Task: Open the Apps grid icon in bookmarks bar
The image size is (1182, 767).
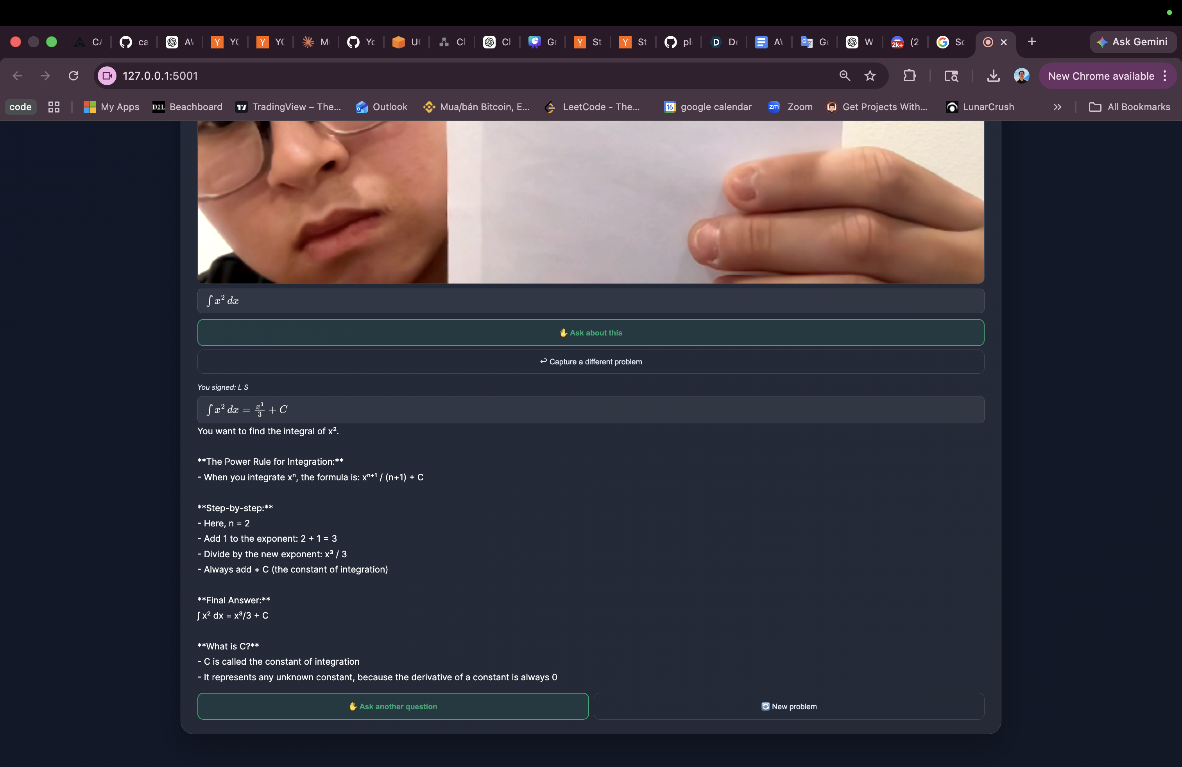Action: click(54, 107)
